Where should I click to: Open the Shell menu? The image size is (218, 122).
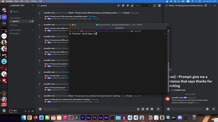(x=16, y=1)
